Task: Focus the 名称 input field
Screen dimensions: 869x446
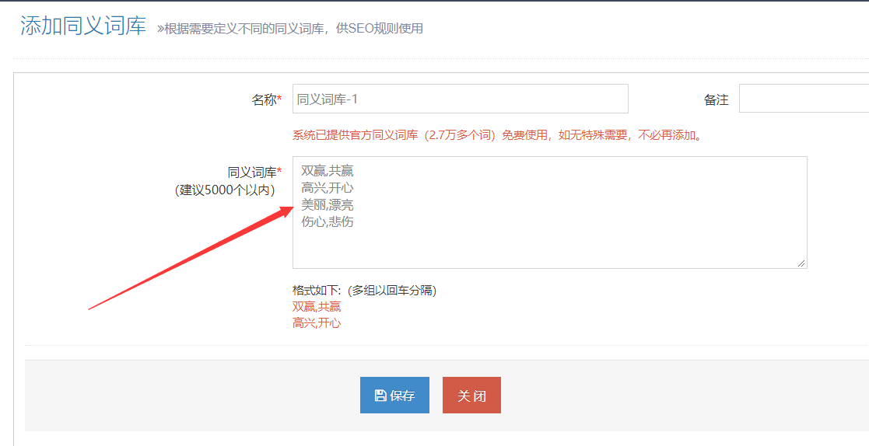Action: pyautogui.click(x=461, y=99)
